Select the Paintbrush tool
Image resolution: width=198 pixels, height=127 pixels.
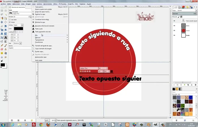coord(6,45)
